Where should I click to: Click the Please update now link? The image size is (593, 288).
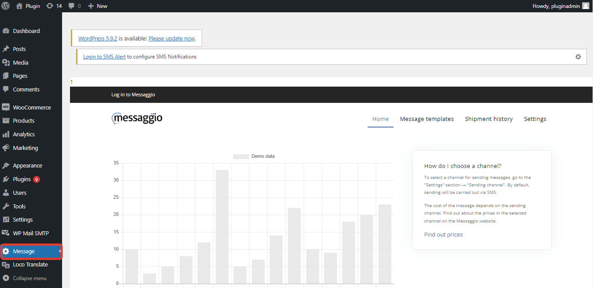click(x=171, y=38)
